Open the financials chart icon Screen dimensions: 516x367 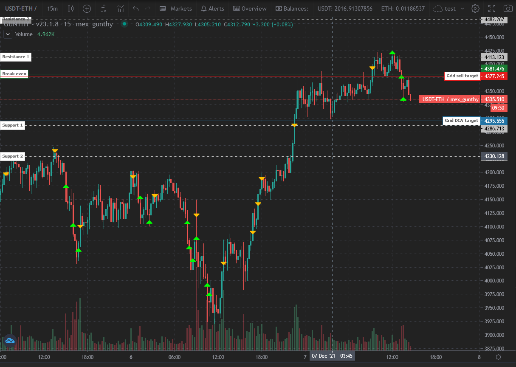tap(121, 8)
